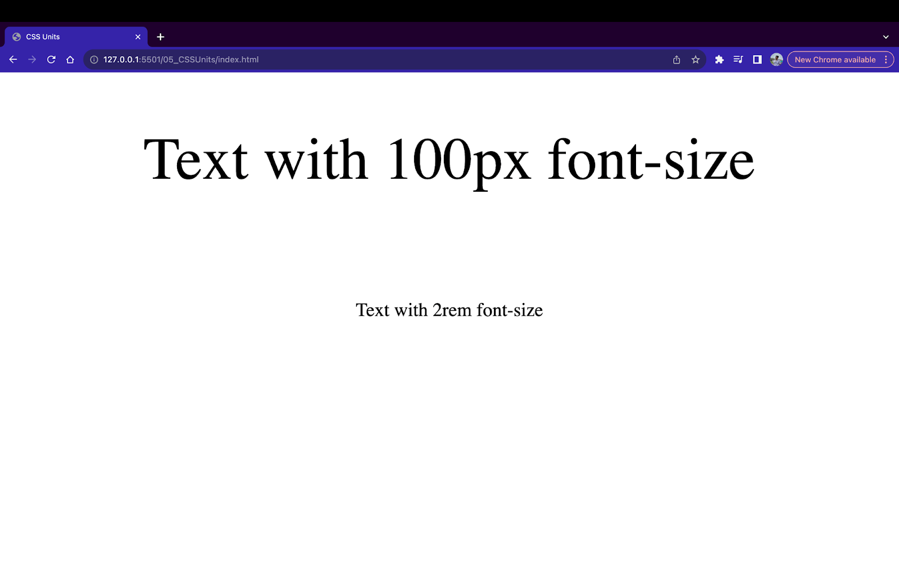899x584 pixels.
Task: Click the browser profile avatar
Action: pyautogui.click(x=777, y=59)
